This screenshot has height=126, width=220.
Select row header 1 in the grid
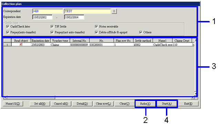[7, 45]
